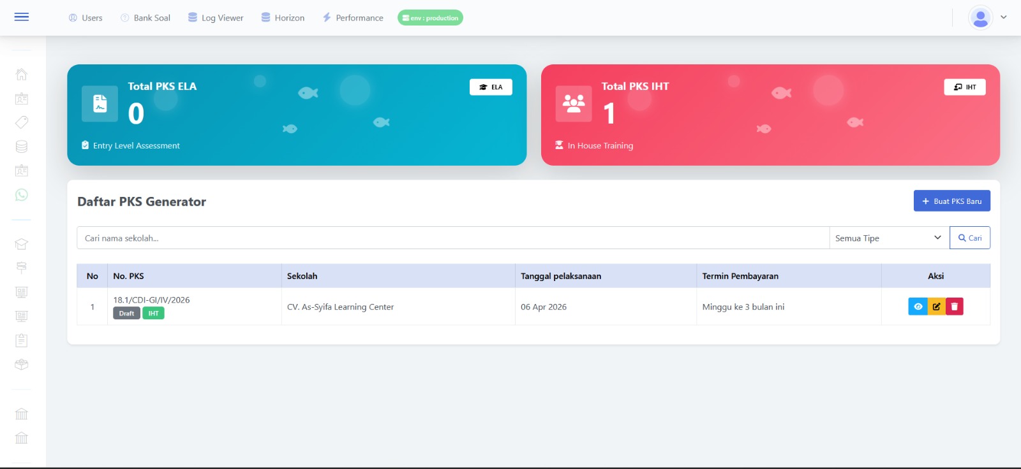Click the signpost icon in the sidebar
The width and height of the screenshot is (1021, 469).
pyautogui.click(x=21, y=268)
